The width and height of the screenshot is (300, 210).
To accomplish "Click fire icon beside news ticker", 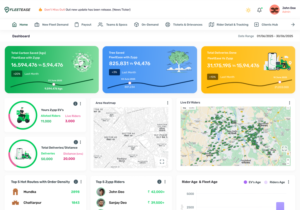I will point(40,9).
